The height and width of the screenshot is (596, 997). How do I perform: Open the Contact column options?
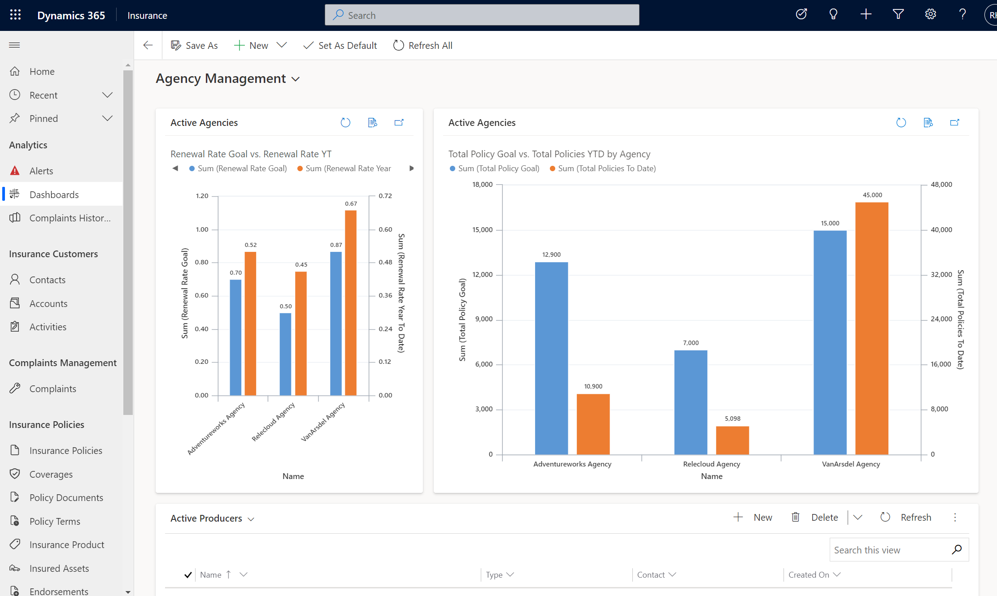[672, 574]
